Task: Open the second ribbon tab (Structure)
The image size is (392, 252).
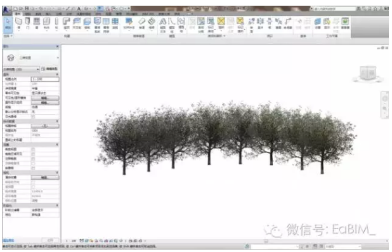Action: click(x=28, y=14)
